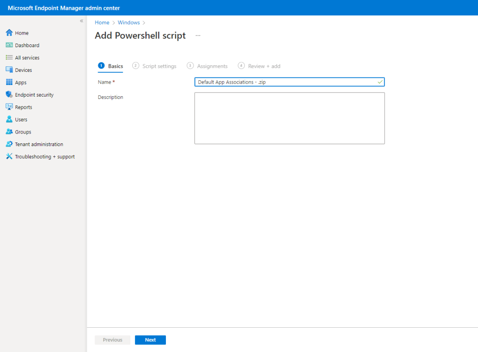
Task: Click the Windows breadcrumb link
Action: pyautogui.click(x=128, y=22)
